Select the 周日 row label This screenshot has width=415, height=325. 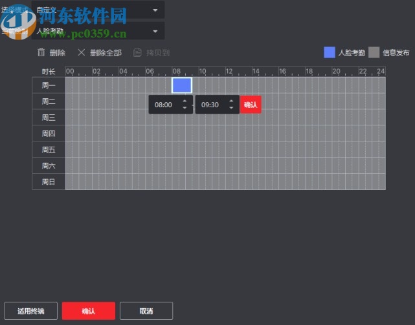coord(49,182)
